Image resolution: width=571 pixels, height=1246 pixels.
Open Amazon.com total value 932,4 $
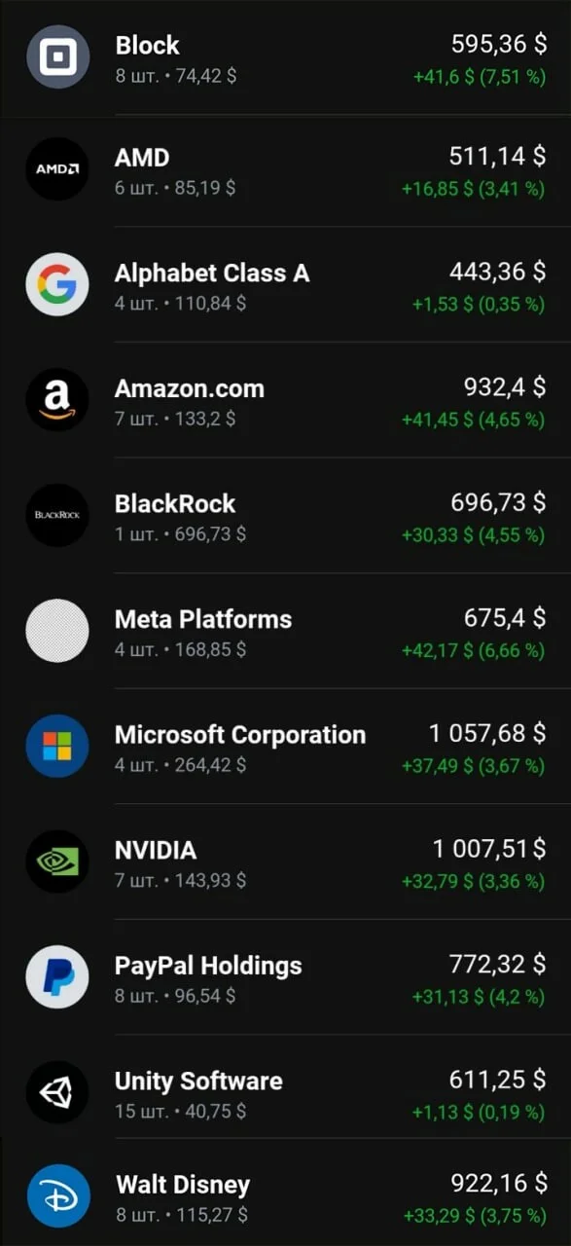pyautogui.click(x=505, y=387)
